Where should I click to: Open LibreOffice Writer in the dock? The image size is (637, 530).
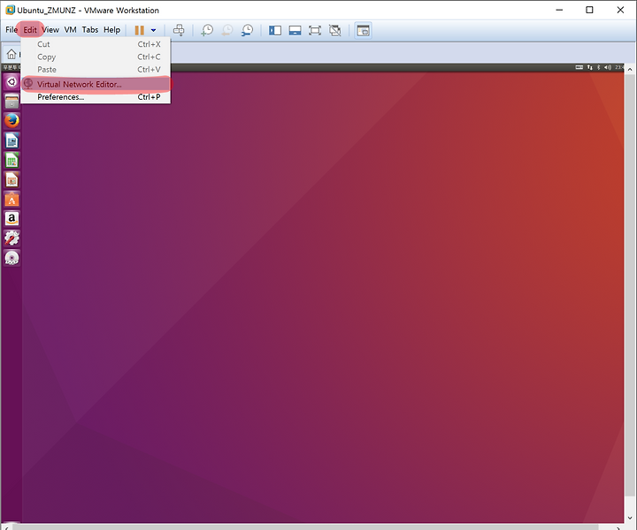[x=12, y=140]
